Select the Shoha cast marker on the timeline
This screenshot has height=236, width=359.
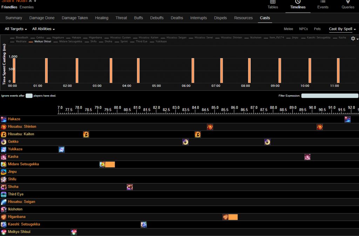(130, 187)
